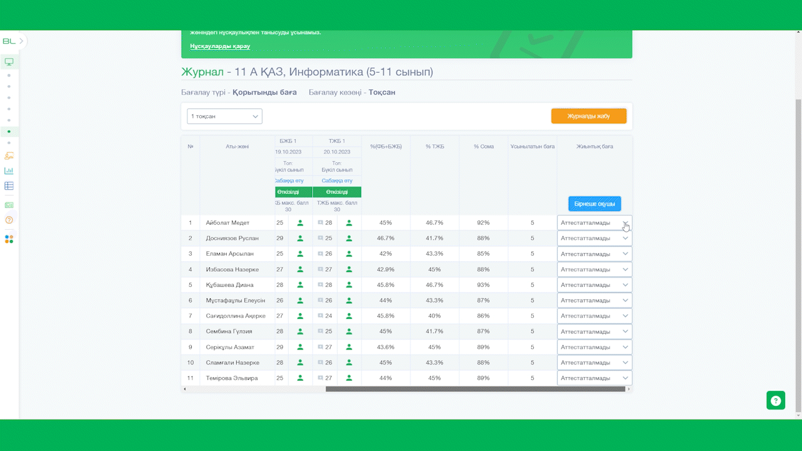
Task: Click the horizontal table scrollbar
Action: tap(476, 389)
